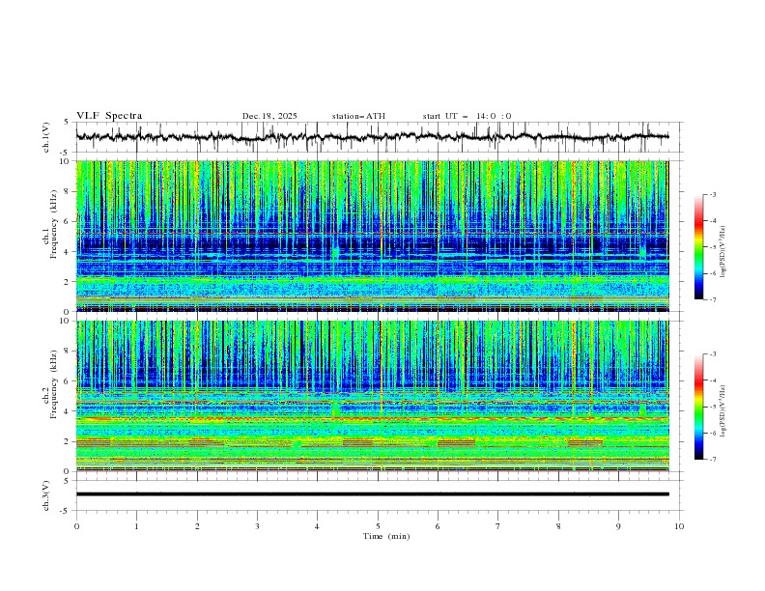
Task: Click the time axis tick label "7"
Action: click(x=498, y=526)
